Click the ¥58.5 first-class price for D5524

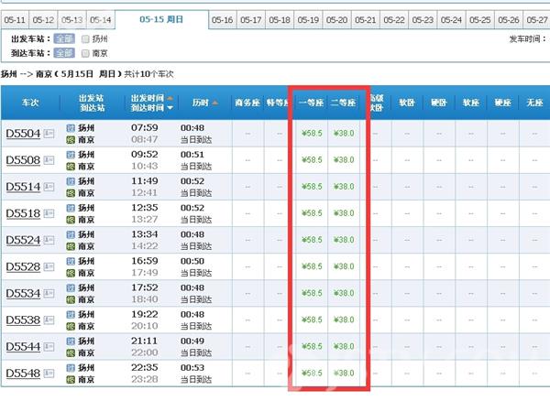click(x=312, y=240)
